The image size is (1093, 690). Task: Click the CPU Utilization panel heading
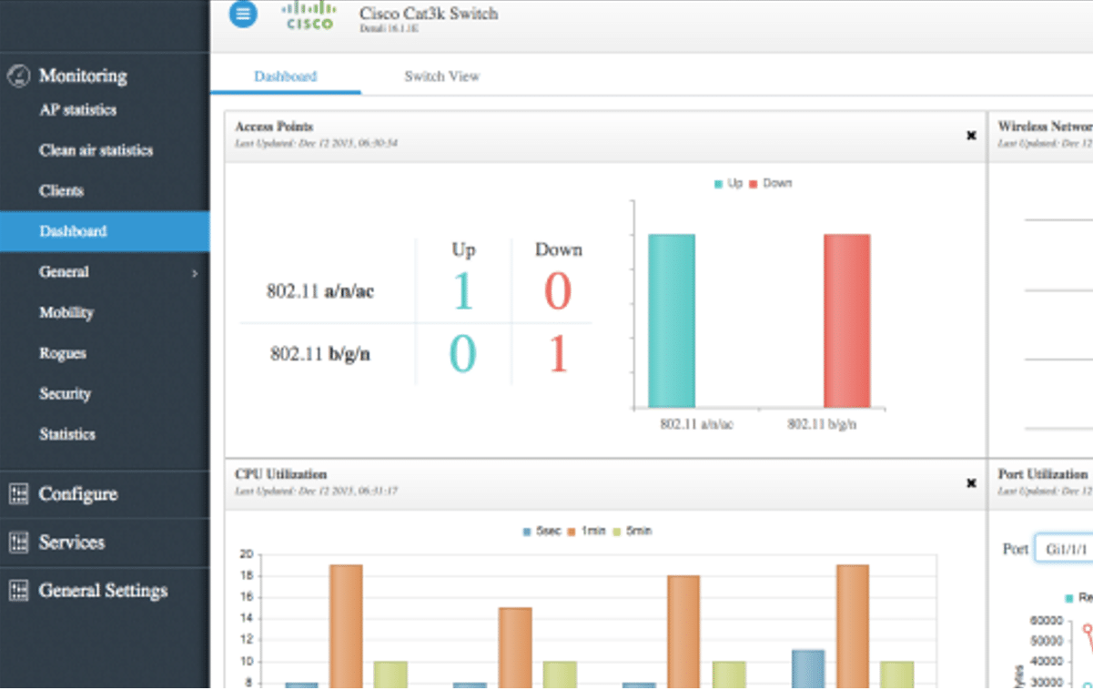(280, 474)
